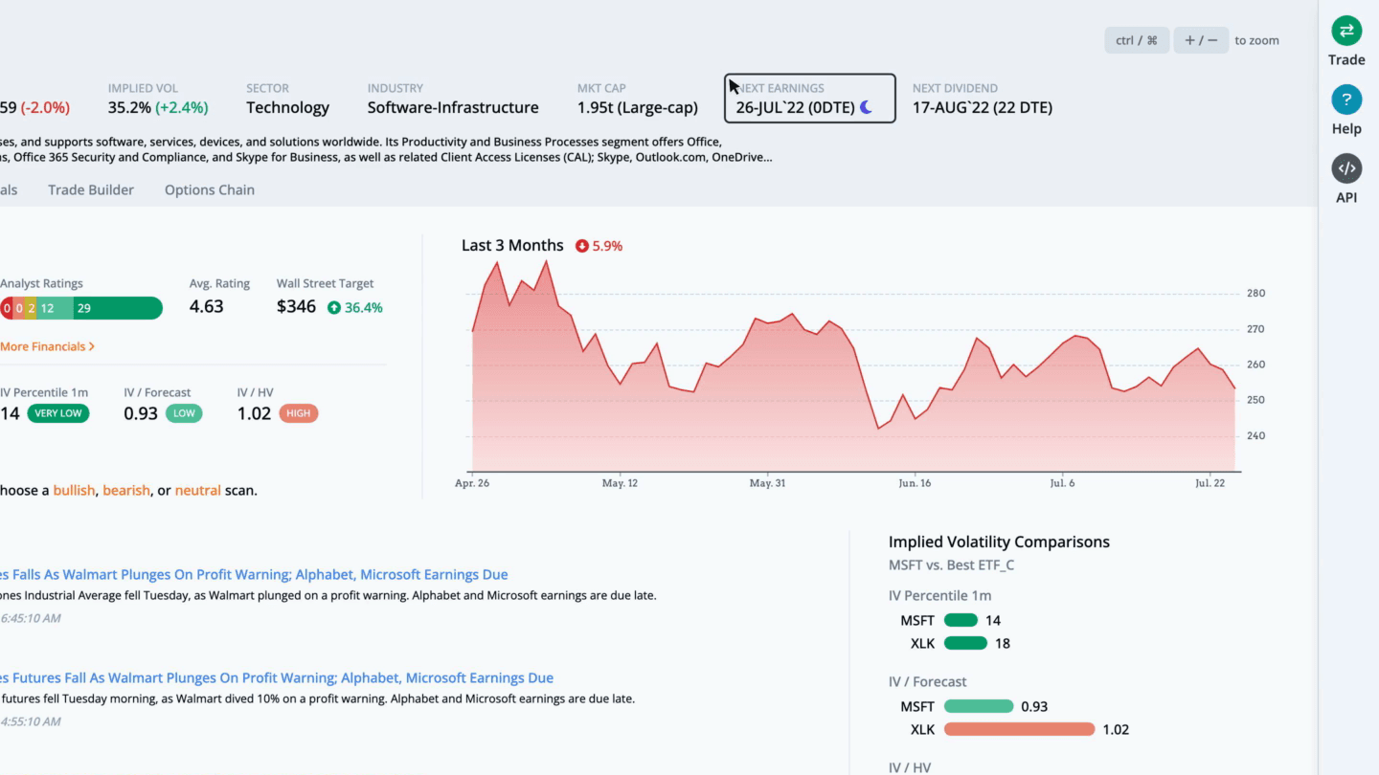Choose the neutral scan link
The height and width of the screenshot is (775, 1379).
click(x=197, y=490)
